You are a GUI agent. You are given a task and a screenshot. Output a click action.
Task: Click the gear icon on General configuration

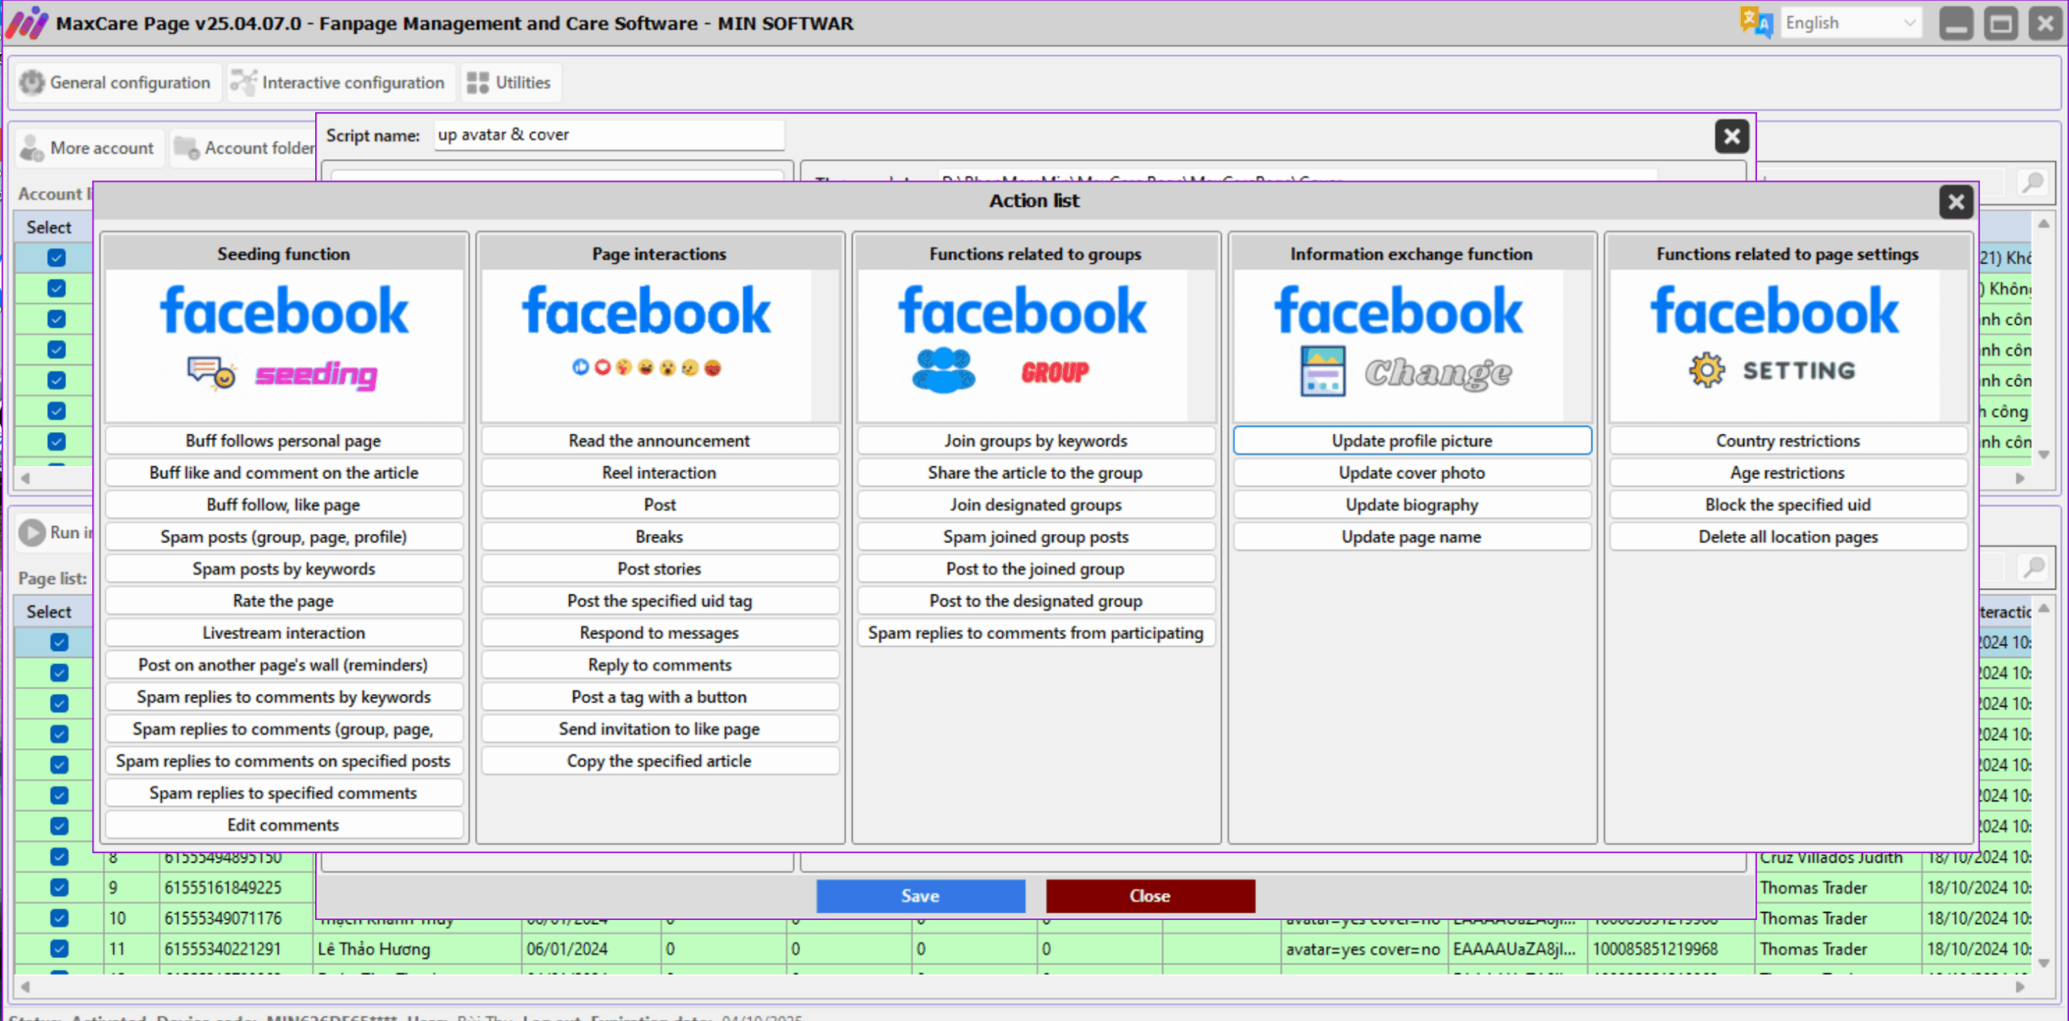point(32,82)
